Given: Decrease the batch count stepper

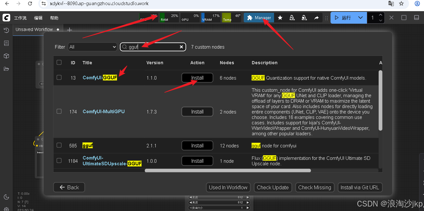Looking at the screenshot, I should click(380, 20).
